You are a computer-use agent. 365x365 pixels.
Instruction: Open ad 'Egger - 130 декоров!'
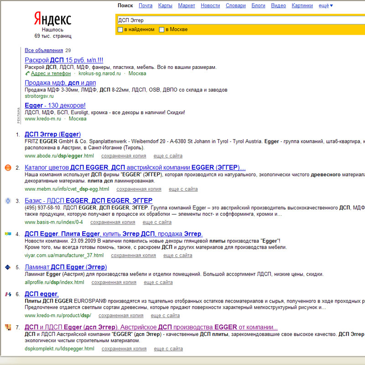(x=55, y=105)
